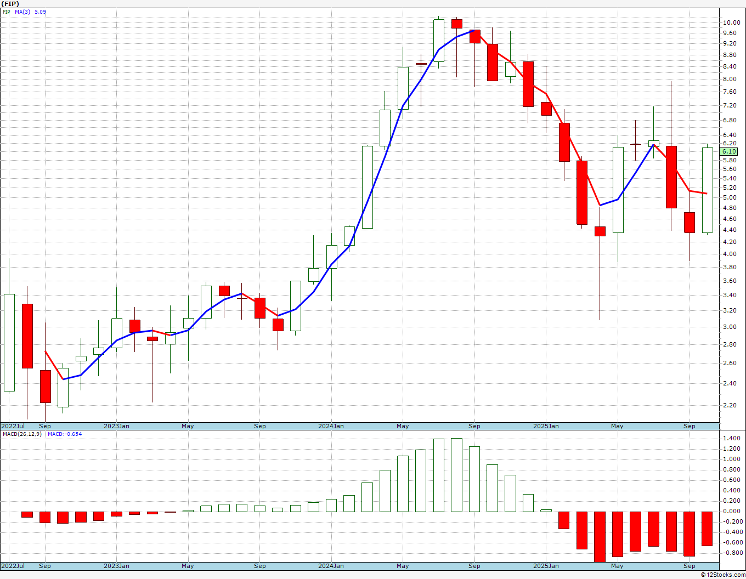This screenshot has height=579, width=746.
Task: Click the (FIP) chart title
Action: (x=10, y=4)
